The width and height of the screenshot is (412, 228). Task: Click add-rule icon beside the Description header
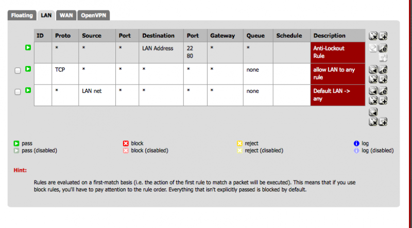(x=383, y=36)
